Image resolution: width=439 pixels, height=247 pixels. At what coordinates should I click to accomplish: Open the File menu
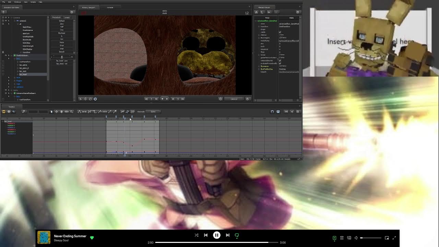click(x=4, y=2)
